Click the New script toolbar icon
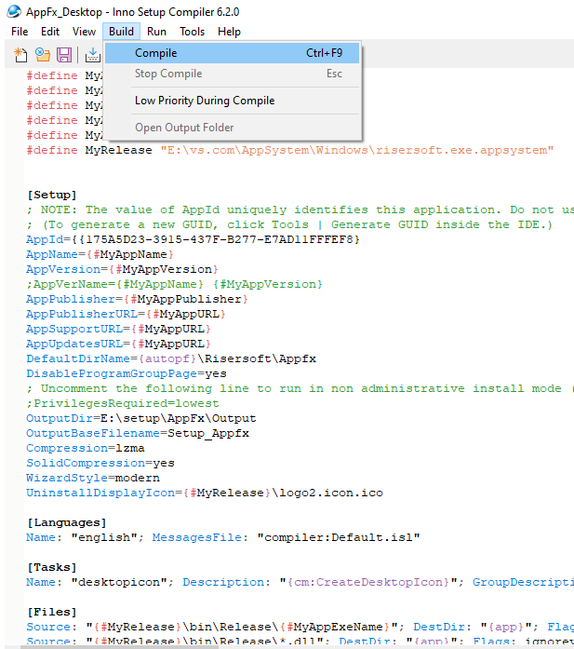574x649 pixels. point(20,55)
